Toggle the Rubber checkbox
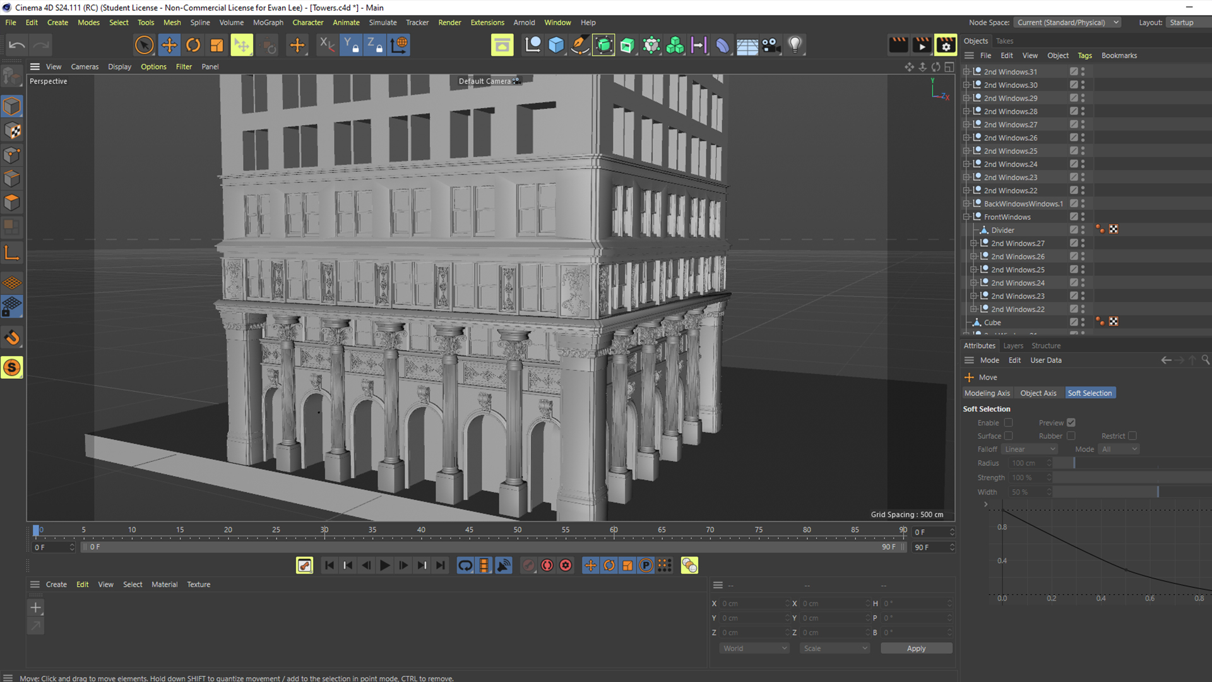1212x682 pixels. 1071,436
